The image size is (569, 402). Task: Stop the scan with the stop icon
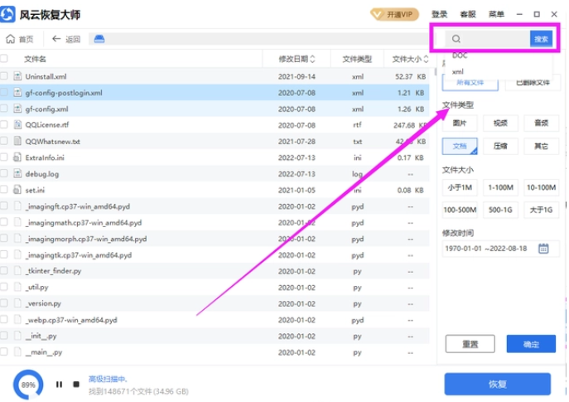tap(76, 385)
